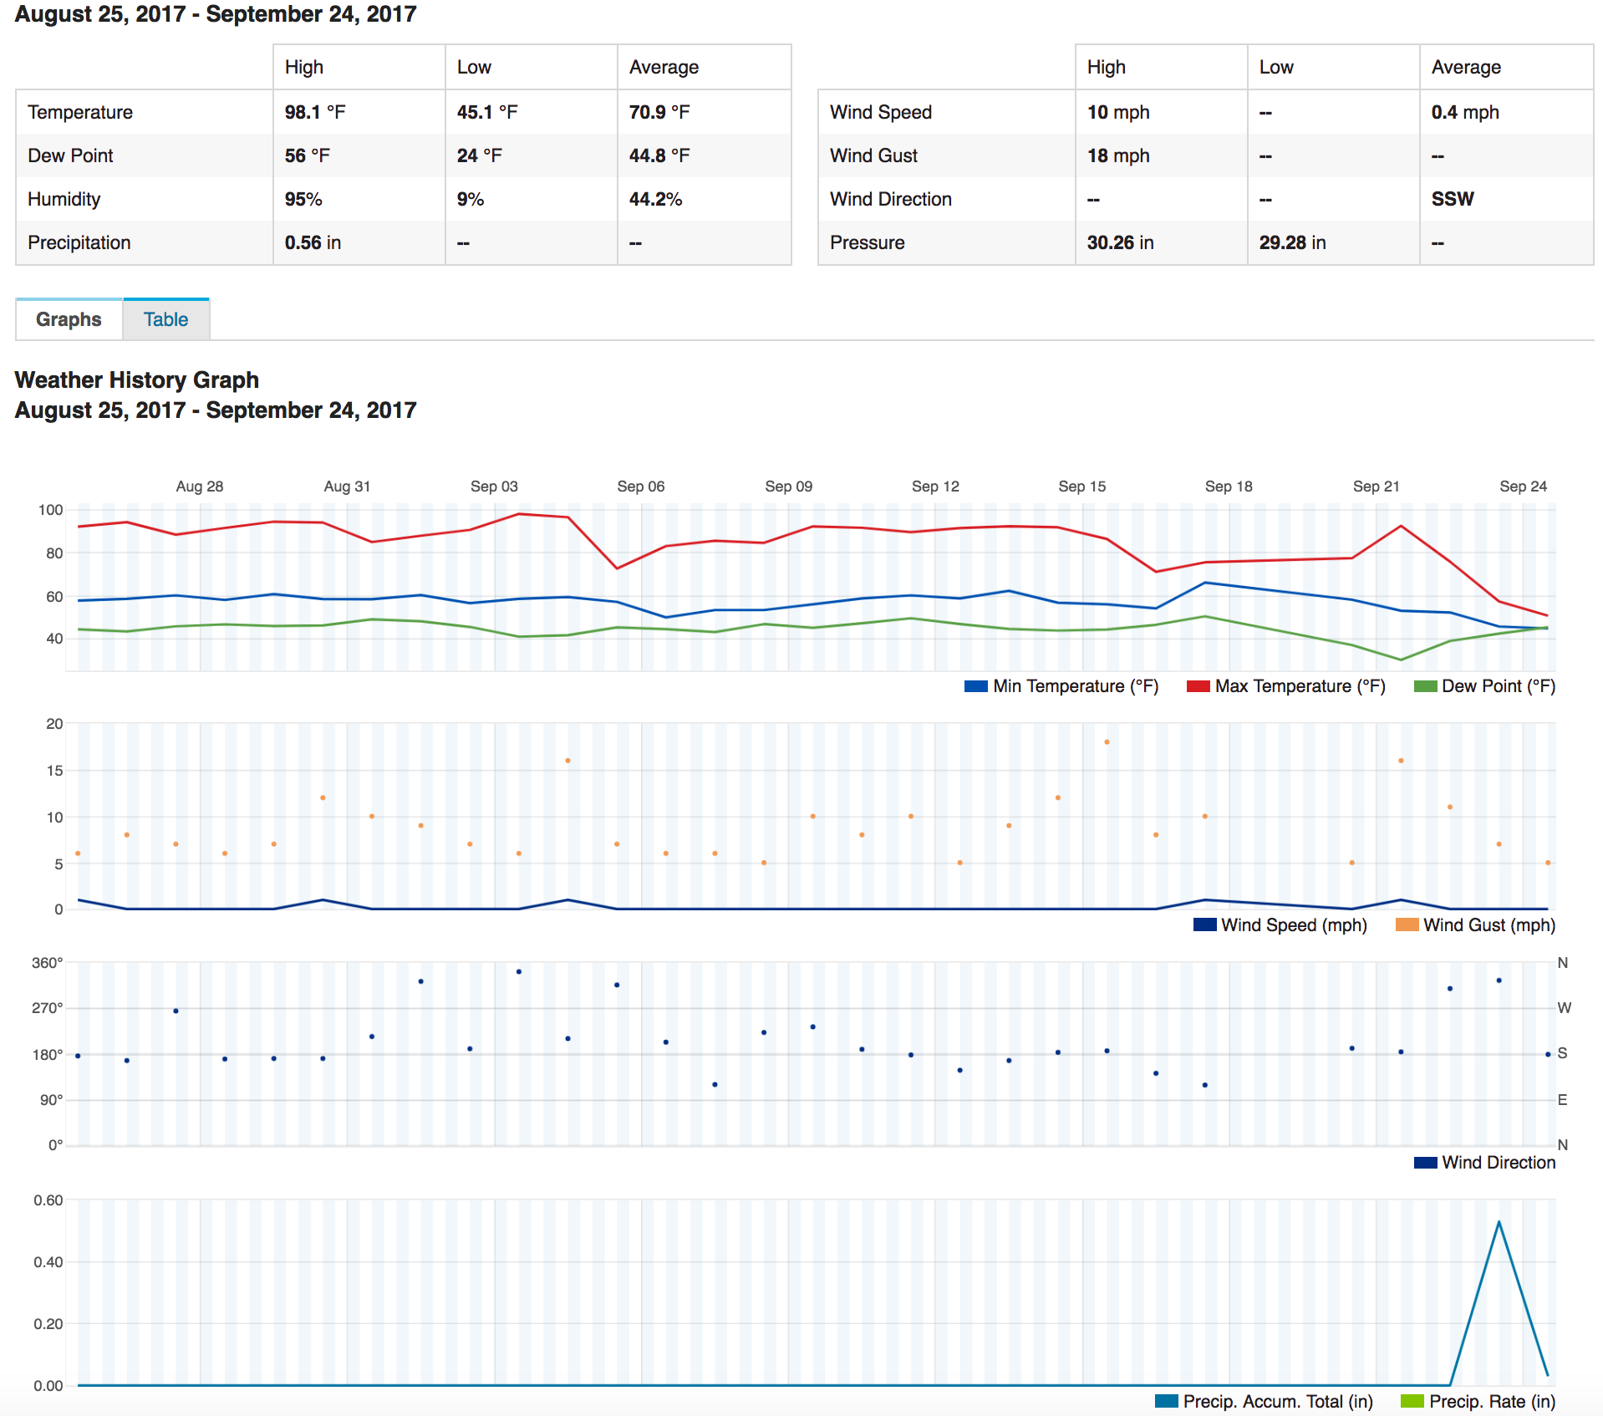Click the Wind Direction row label
Image resolution: width=1603 pixels, height=1416 pixels.
point(891,199)
